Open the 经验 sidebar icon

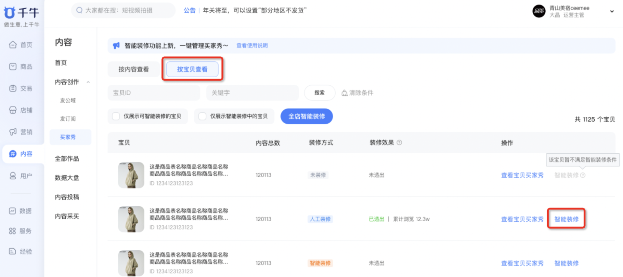[12, 251]
